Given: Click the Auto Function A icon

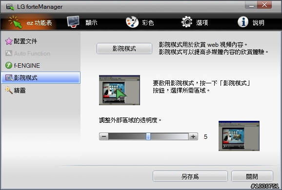Looking at the screenshot, I should point(9,53).
